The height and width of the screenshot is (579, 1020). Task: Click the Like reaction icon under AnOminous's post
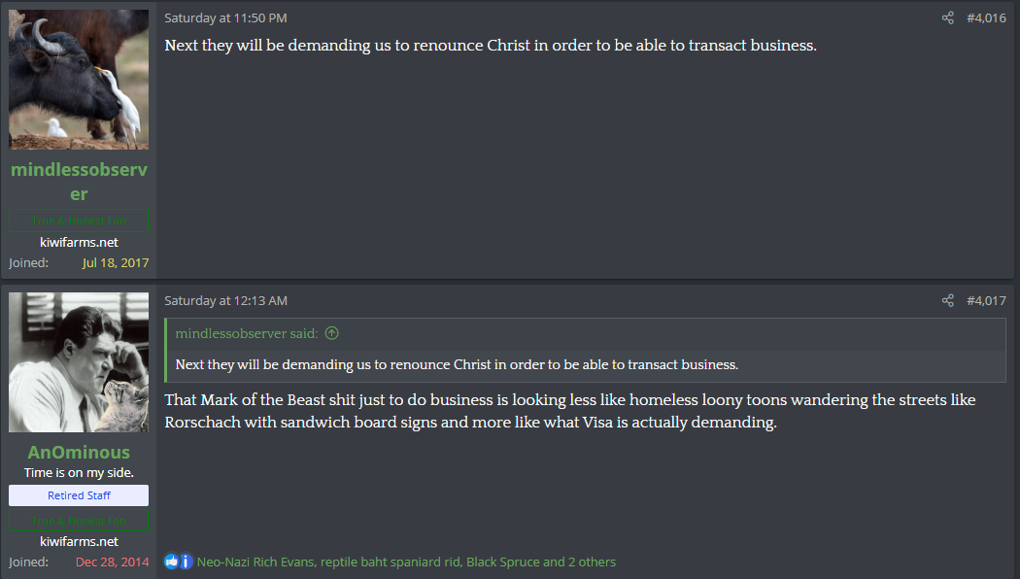pos(172,562)
